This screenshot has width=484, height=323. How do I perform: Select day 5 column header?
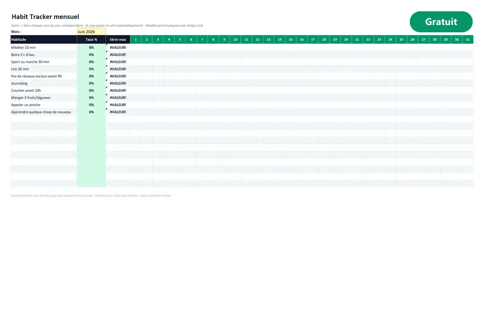(x=180, y=40)
